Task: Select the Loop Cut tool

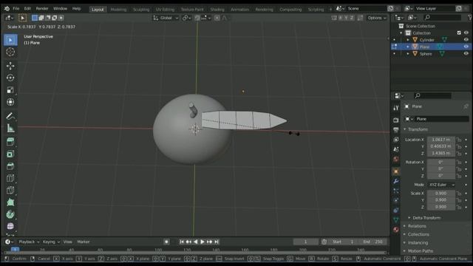Action: point(10,178)
